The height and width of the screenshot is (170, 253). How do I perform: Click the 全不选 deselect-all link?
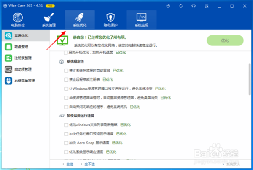pos(89,164)
